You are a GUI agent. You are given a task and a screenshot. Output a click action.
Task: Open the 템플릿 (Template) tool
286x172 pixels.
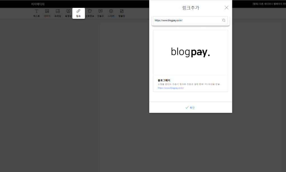point(122,13)
